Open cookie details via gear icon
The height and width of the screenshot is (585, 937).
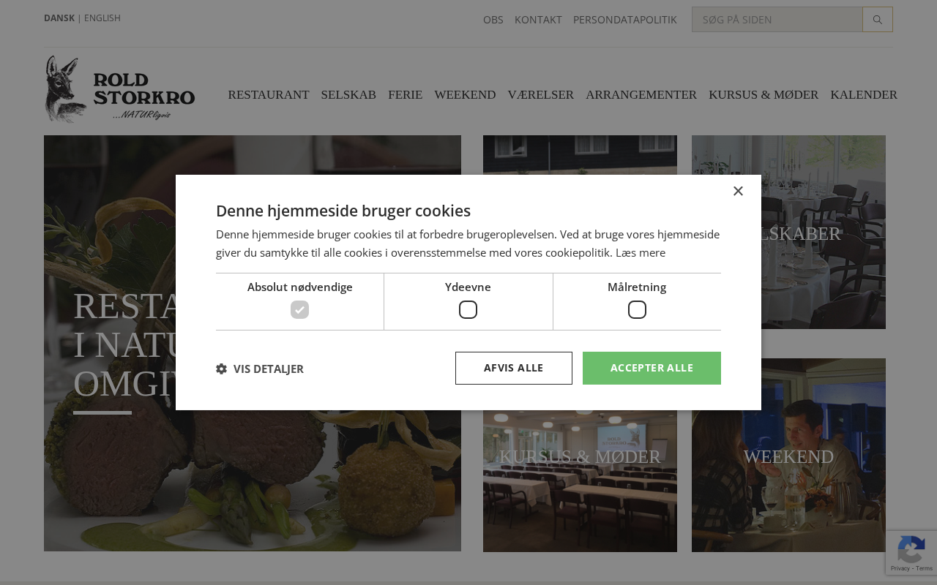[x=221, y=369]
